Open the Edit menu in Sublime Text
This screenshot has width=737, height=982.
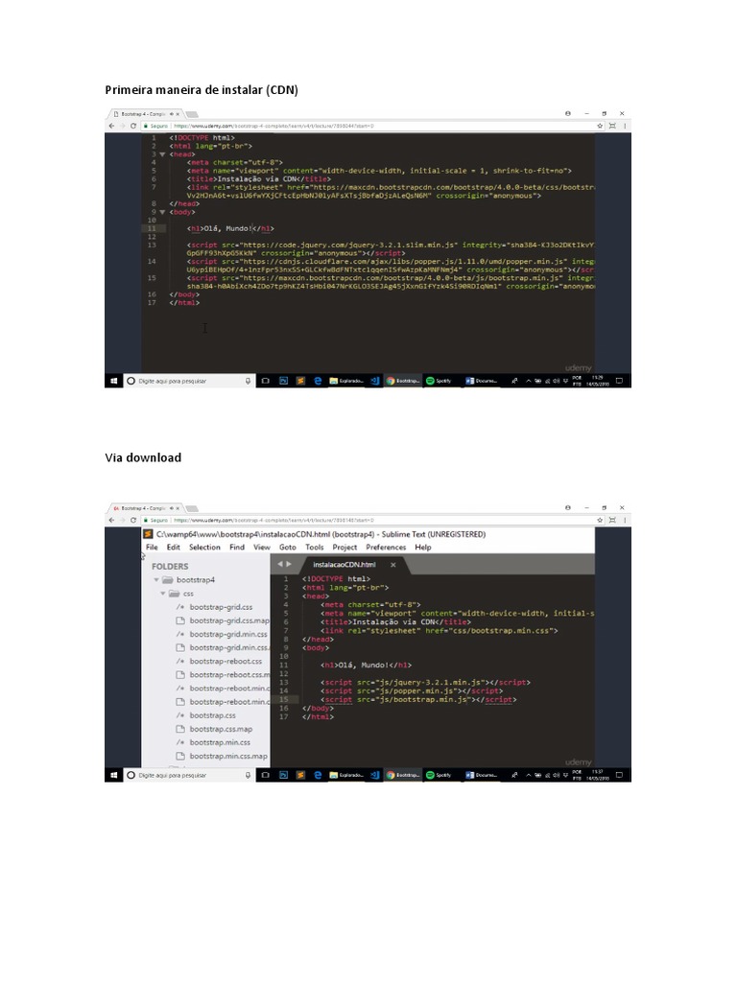(x=173, y=547)
